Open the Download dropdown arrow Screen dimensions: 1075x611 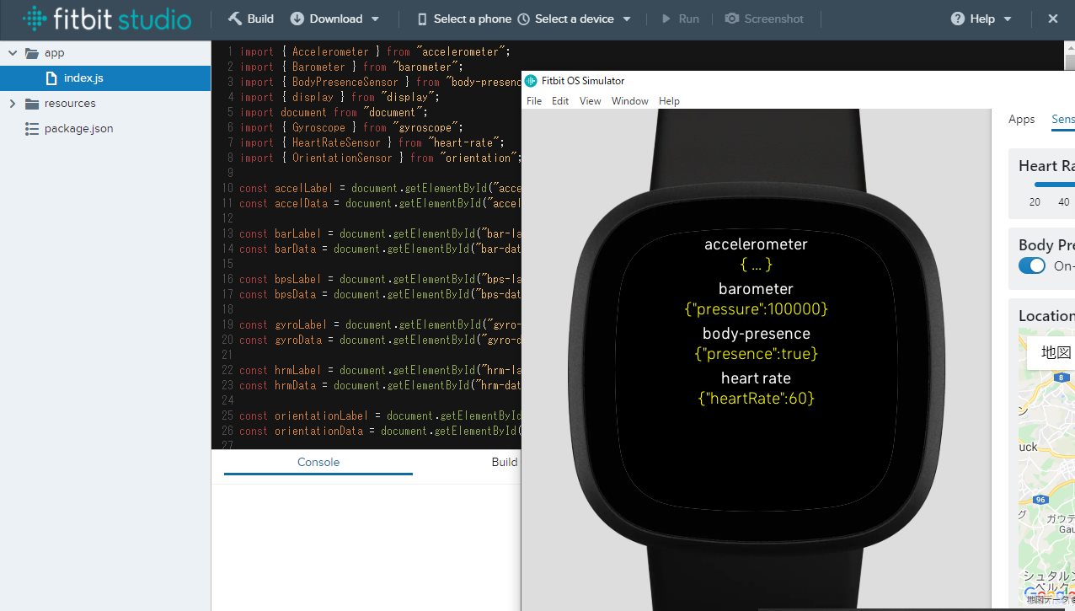375,19
